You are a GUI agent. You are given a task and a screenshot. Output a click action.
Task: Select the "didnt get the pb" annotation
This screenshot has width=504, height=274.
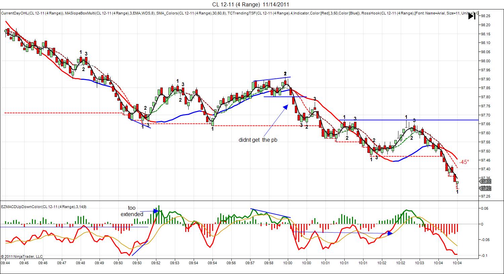pyautogui.click(x=258, y=140)
